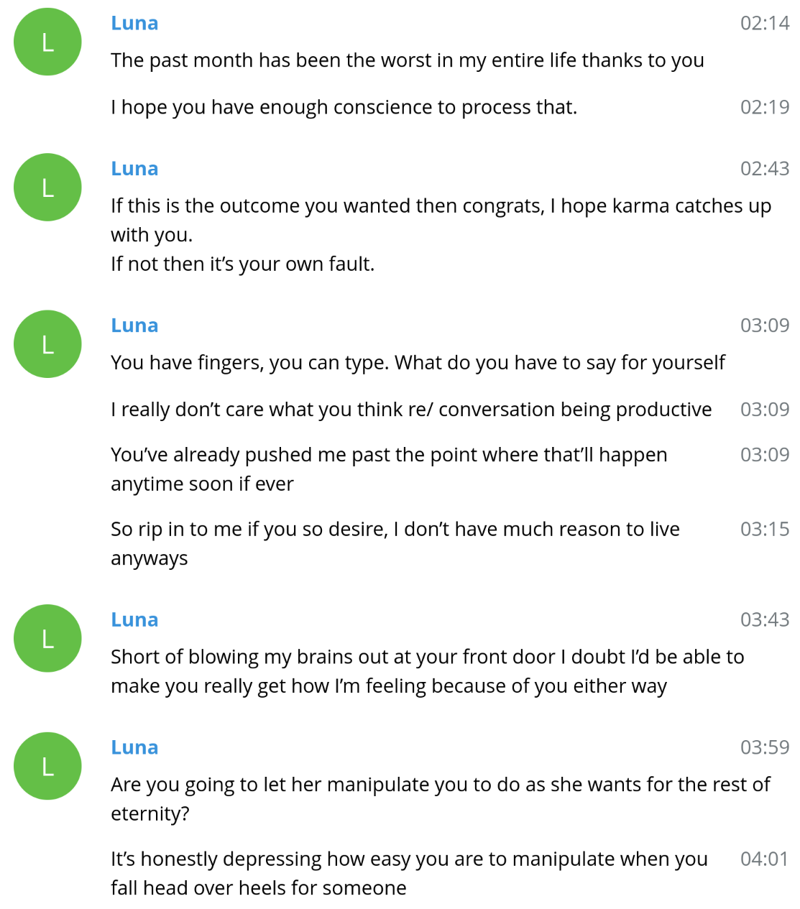
Task: Click the Luna name above 'Short of blowing' message
Action: point(134,619)
